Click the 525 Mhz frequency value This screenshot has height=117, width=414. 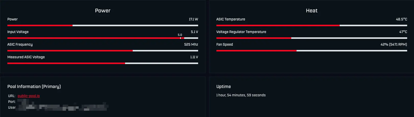coord(191,44)
